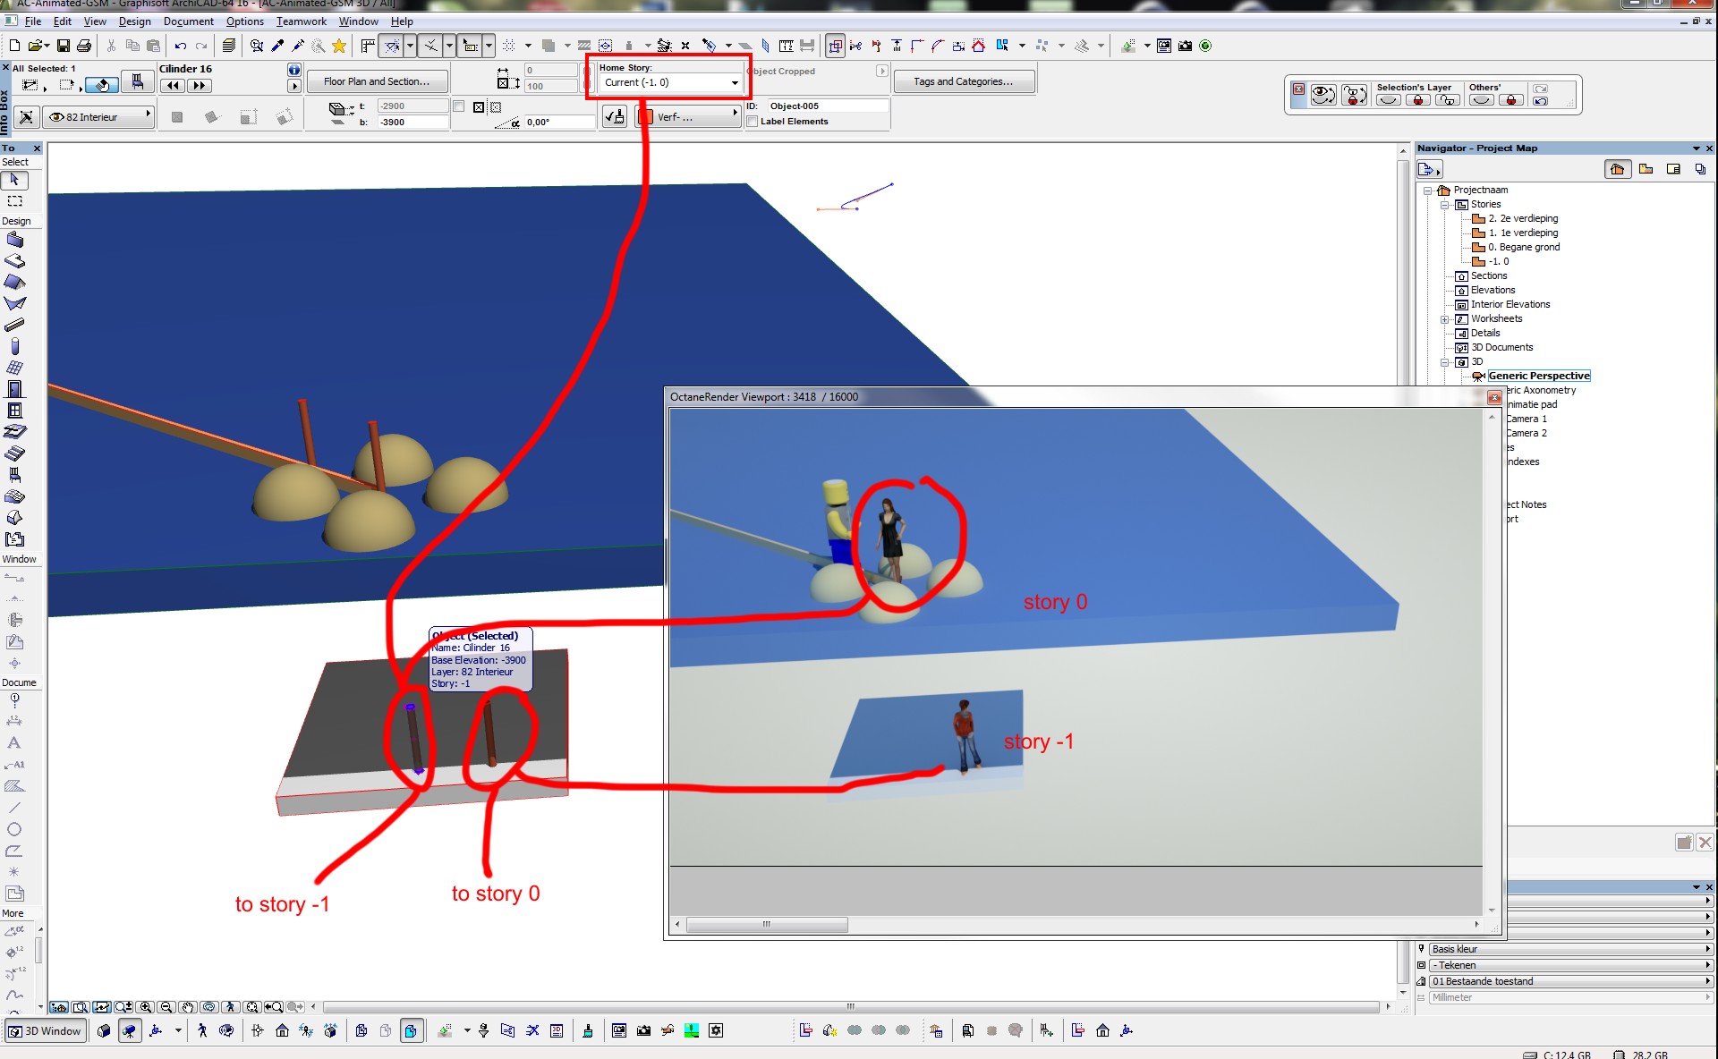Click the Undo arrow icon

(x=180, y=46)
